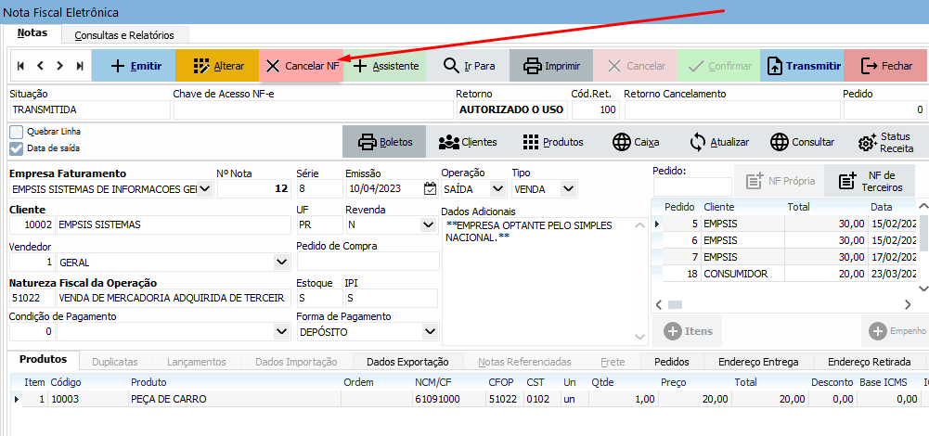Select the Produtos bottom tab
Screen dimensions: 929x436
(x=42, y=360)
